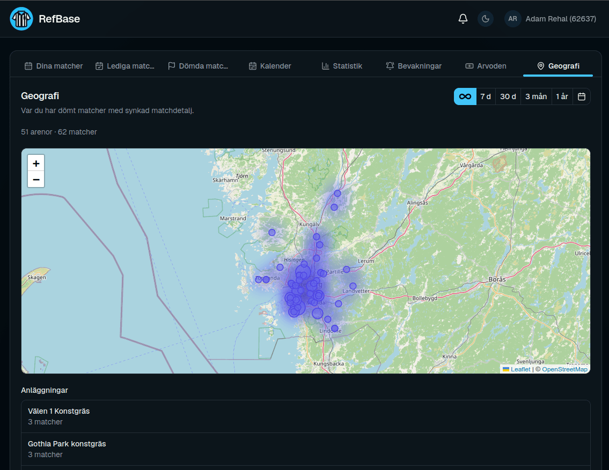609x470 pixels.
Task: Open the Kalender tab
Action: [x=270, y=66]
